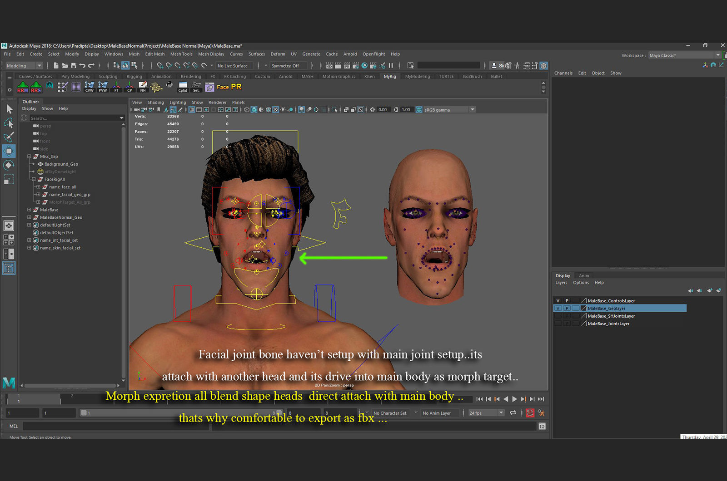Open the Symmetry: Off dropdown
Screen dimensions: 727x481
point(289,65)
